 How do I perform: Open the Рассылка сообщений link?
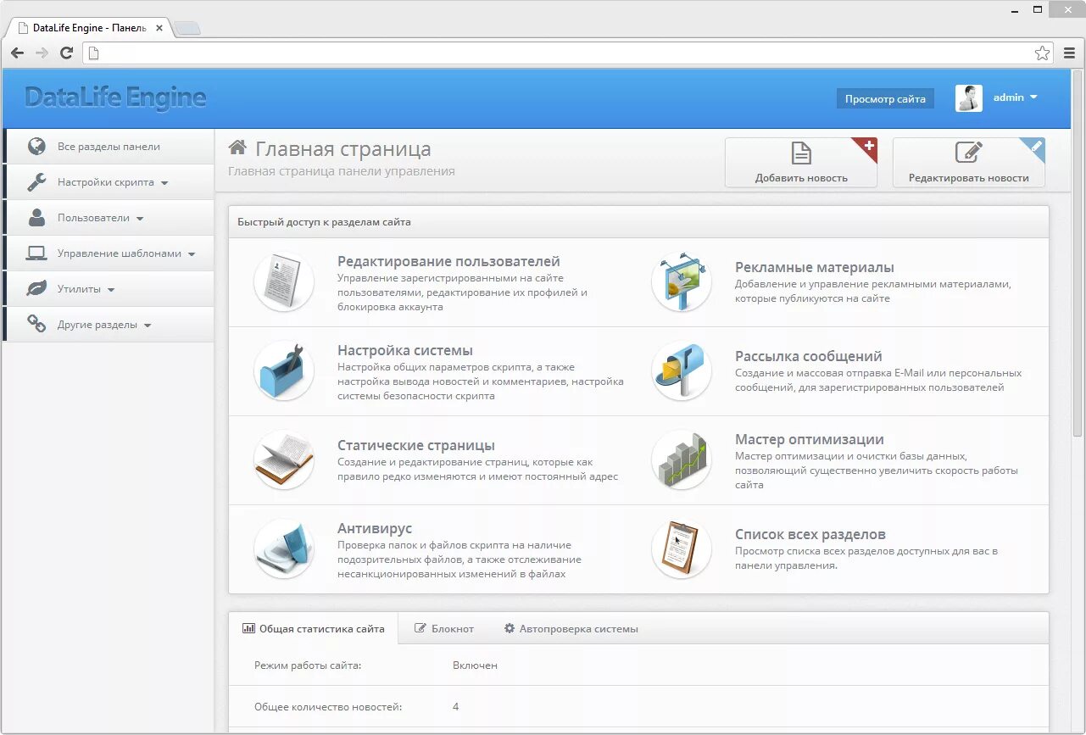point(809,356)
